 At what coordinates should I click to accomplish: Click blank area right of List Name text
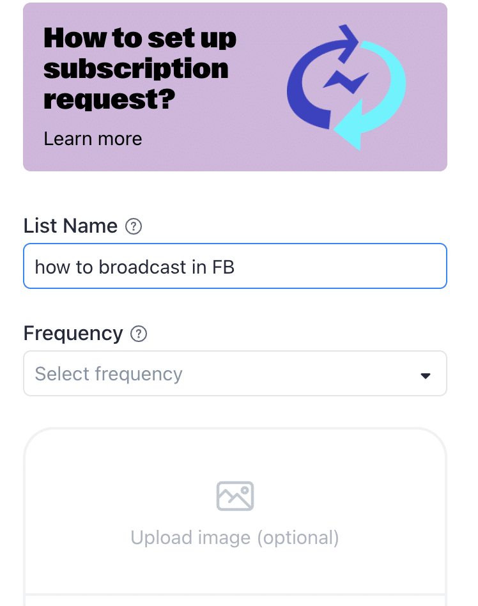(340, 266)
